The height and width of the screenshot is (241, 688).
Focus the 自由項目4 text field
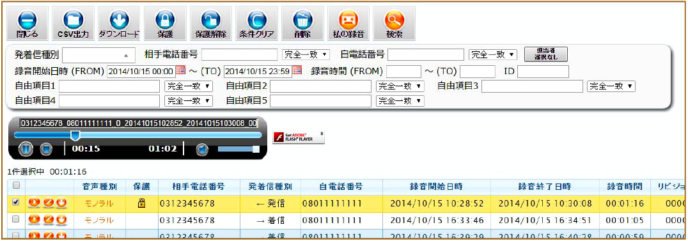point(109,101)
